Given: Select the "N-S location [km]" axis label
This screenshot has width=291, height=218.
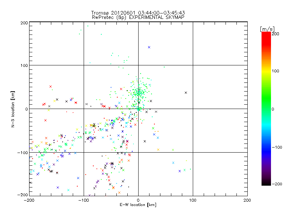Looking at the screenshot, I should pos(13,109).
